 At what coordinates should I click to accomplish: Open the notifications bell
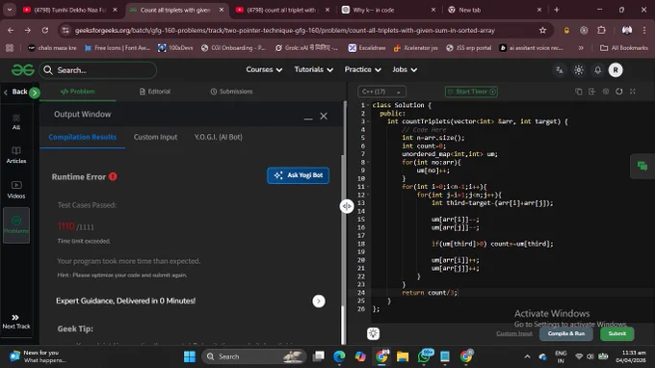[598, 70]
